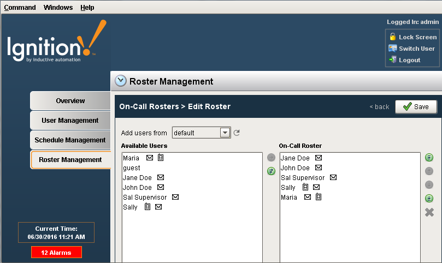
Task: Click Sally's phone icon in Available Users
Action: click(x=148, y=207)
